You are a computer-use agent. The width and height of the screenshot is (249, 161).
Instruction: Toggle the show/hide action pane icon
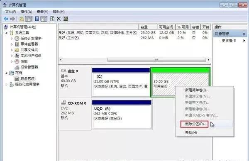tap(44, 19)
